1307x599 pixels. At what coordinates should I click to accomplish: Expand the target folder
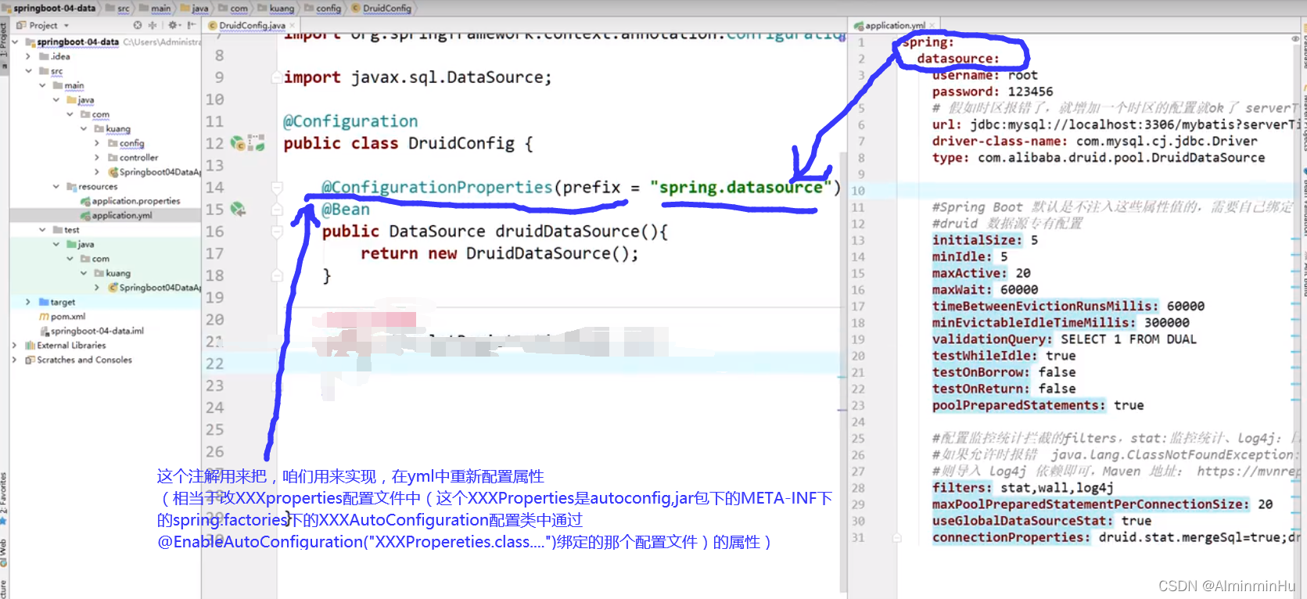(x=28, y=302)
